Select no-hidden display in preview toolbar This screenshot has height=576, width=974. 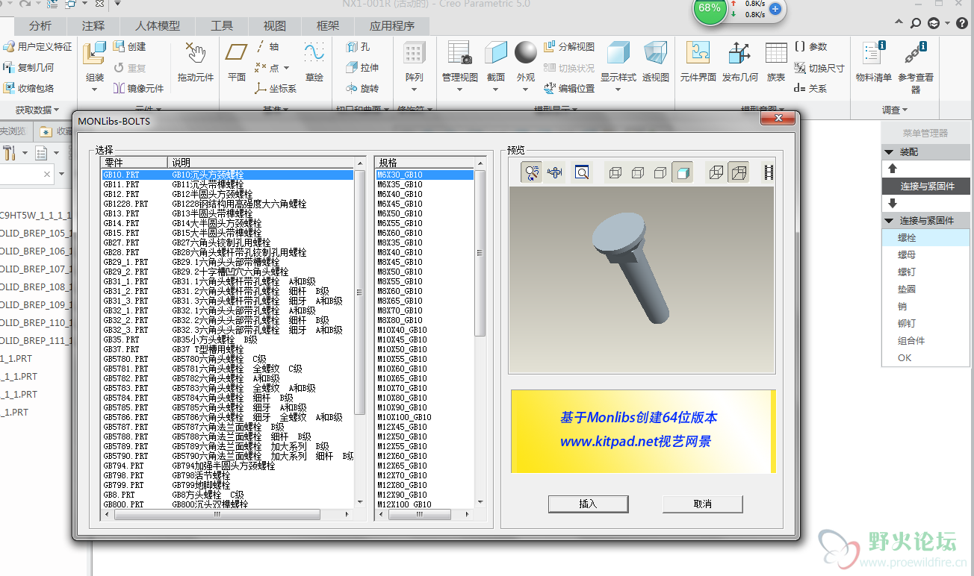660,172
